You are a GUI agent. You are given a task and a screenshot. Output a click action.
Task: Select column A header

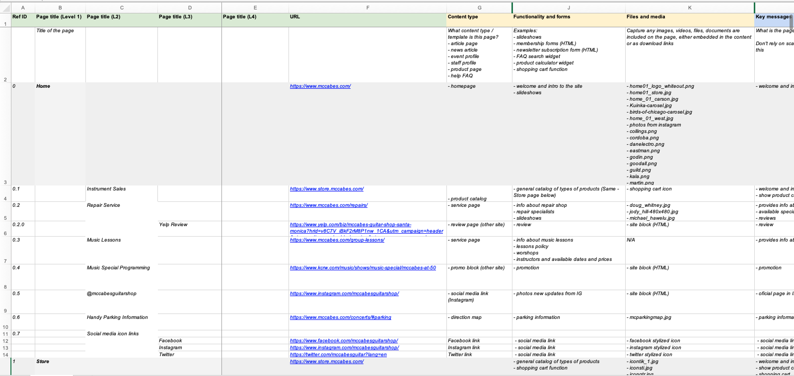point(23,8)
